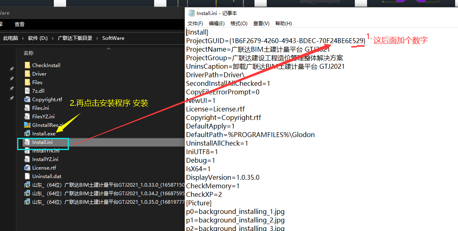This screenshot has width=458, height=231.
Task: Click the sort arrow above the 名称 column
Action: [x=108, y=48]
